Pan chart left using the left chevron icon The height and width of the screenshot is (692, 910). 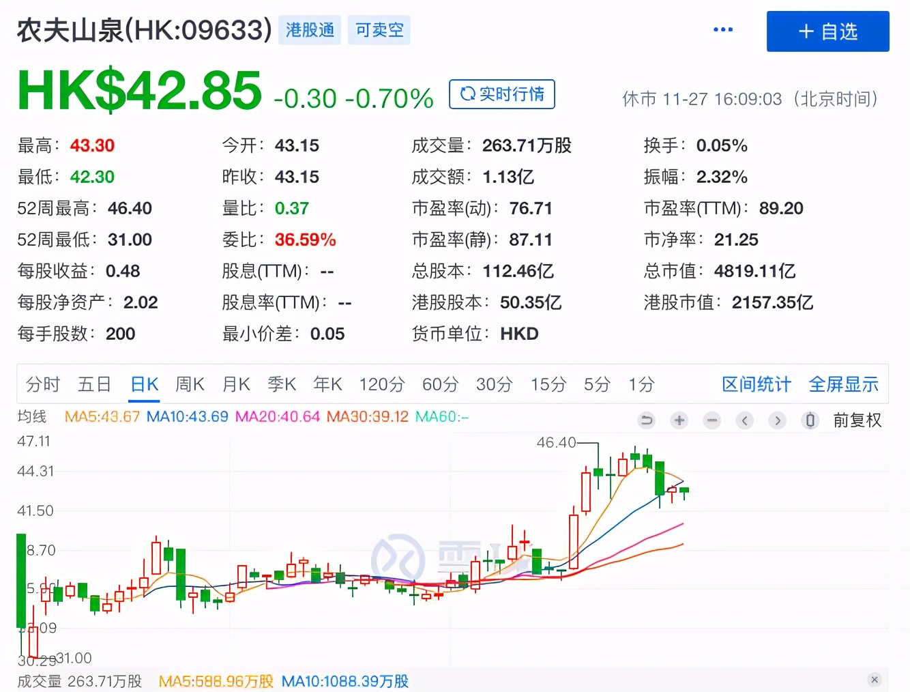click(745, 420)
